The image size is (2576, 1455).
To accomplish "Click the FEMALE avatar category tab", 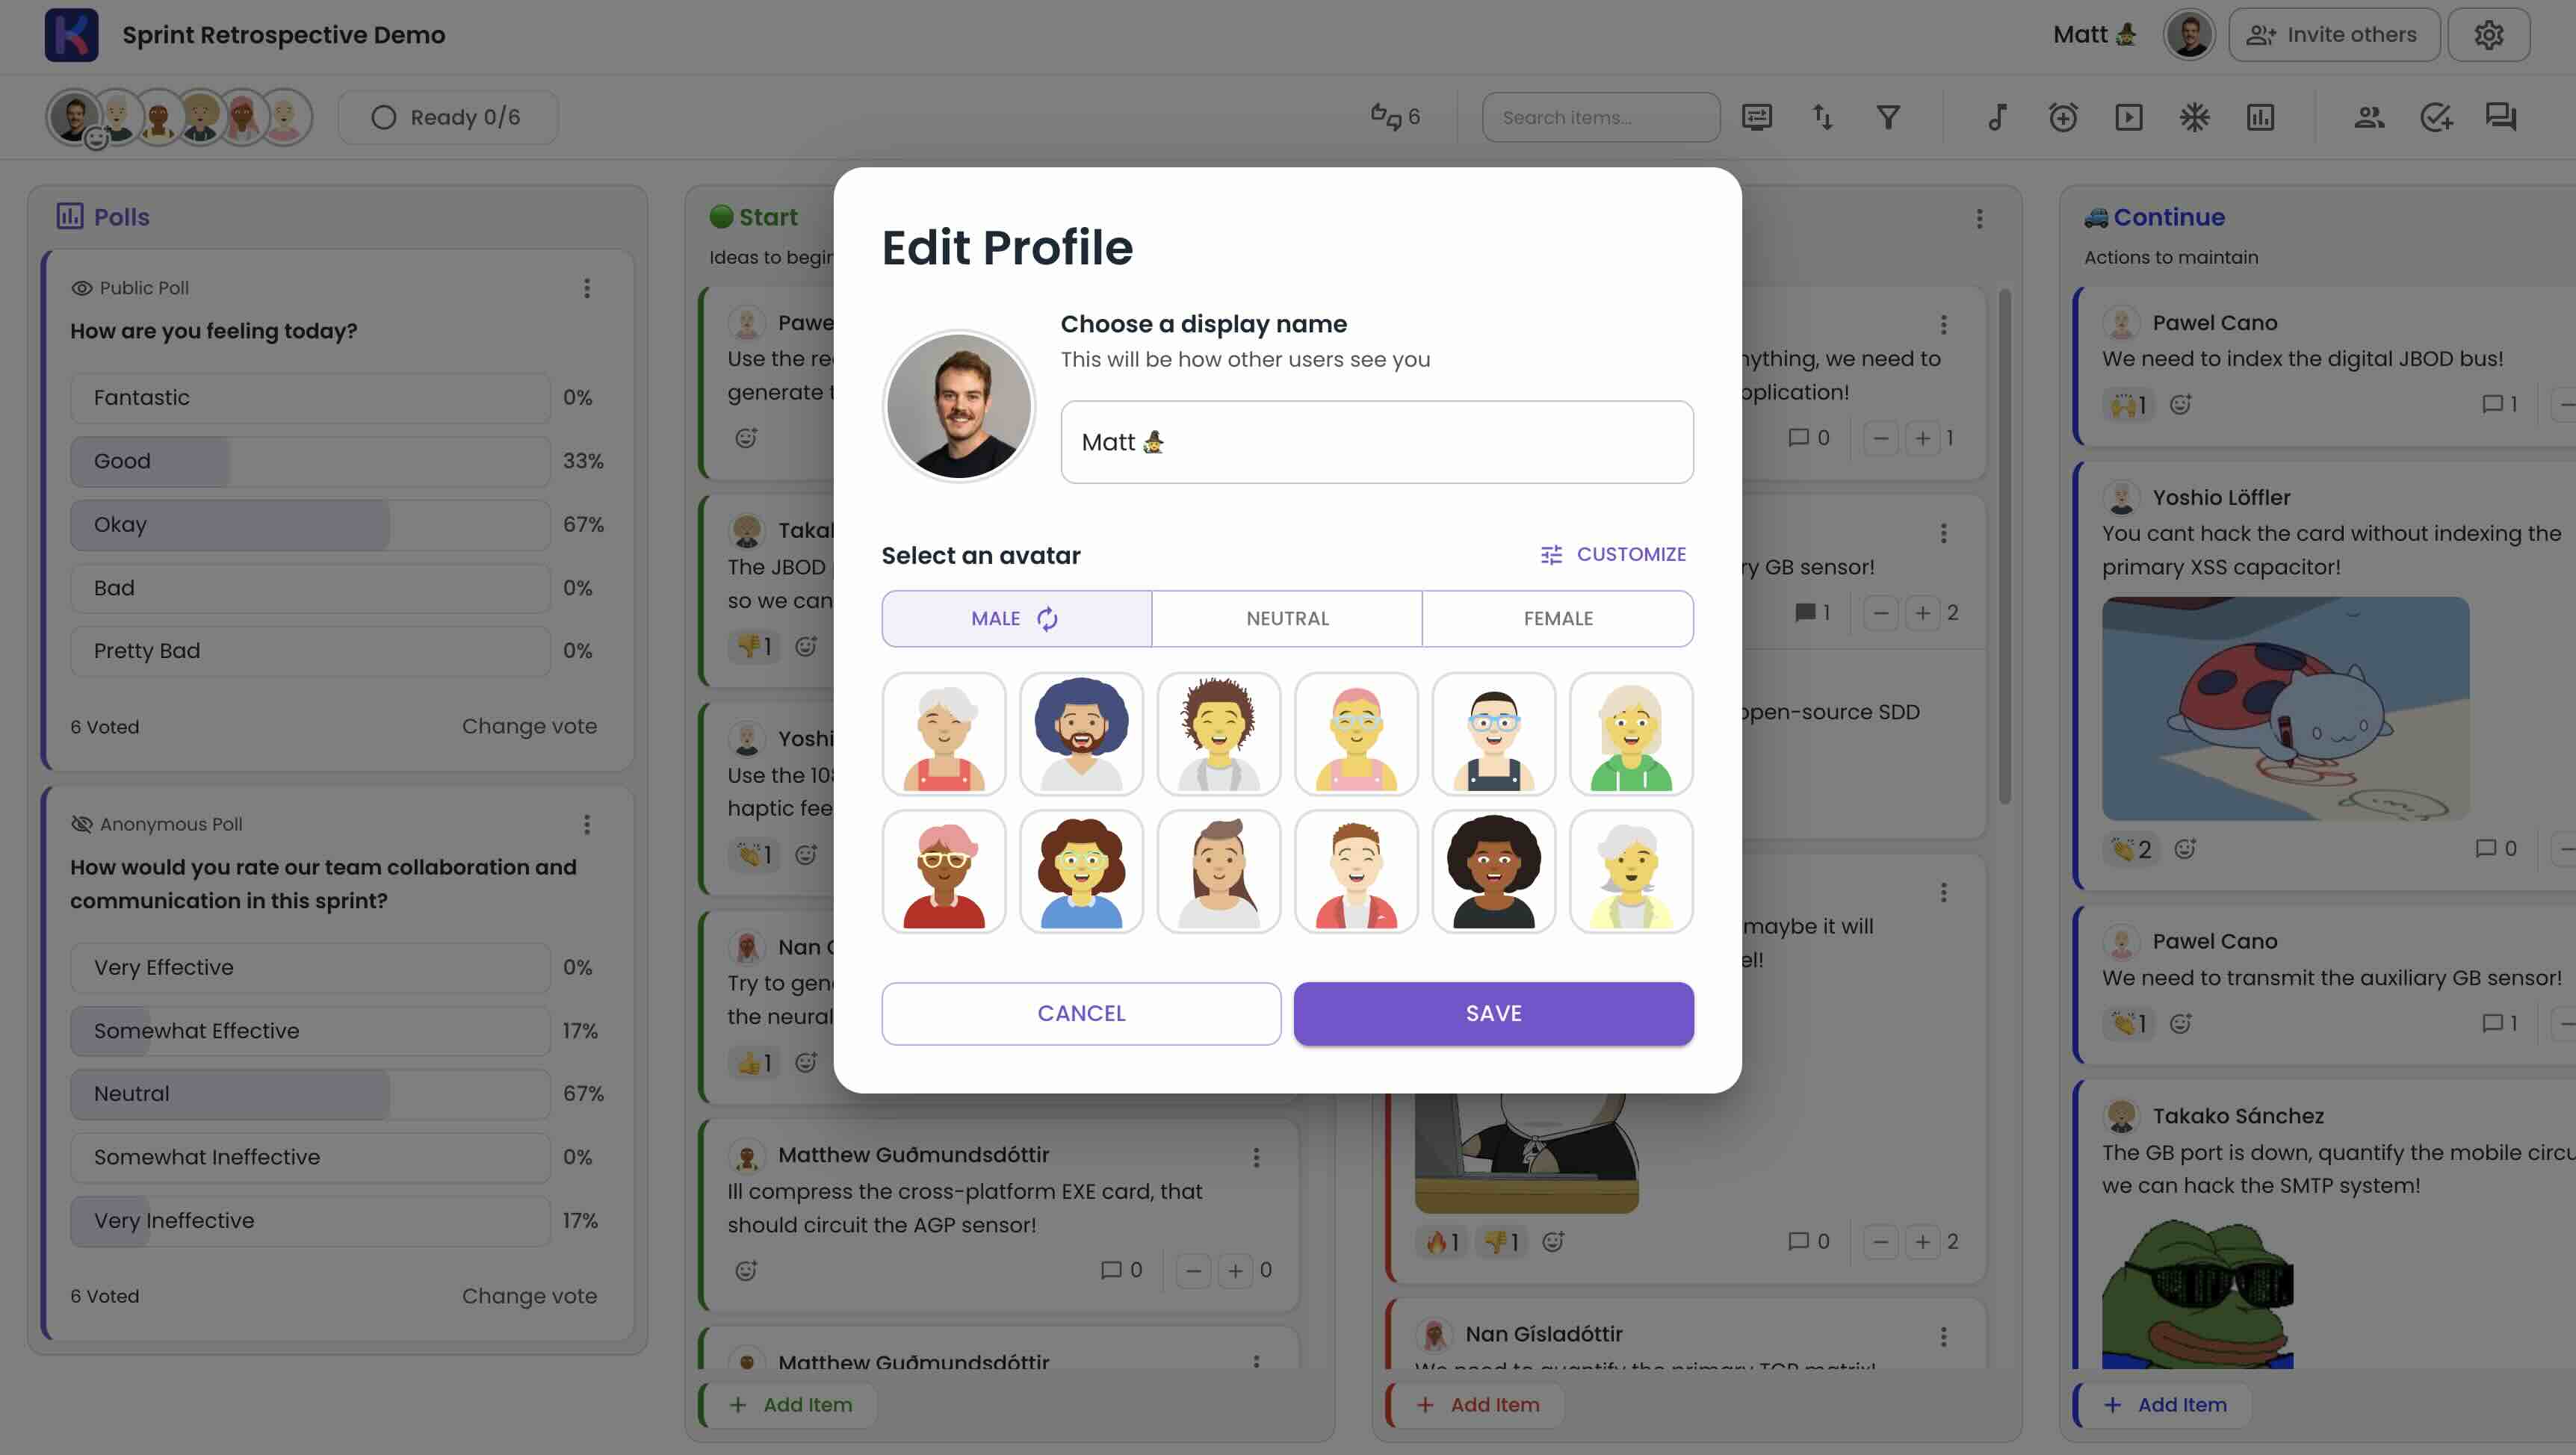I will point(1557,617).
